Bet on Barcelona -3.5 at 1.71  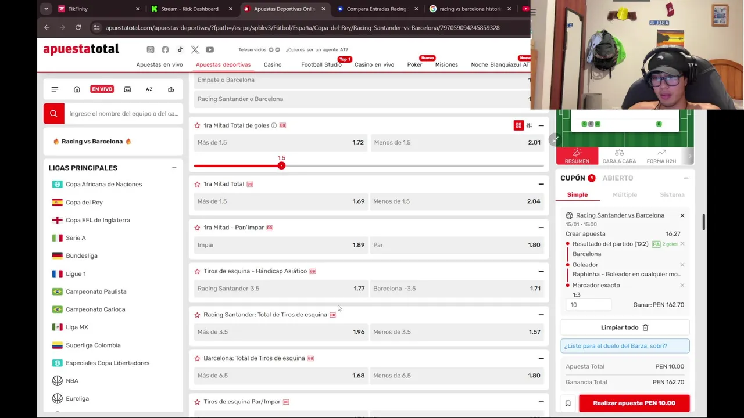(x=457, y=289)
